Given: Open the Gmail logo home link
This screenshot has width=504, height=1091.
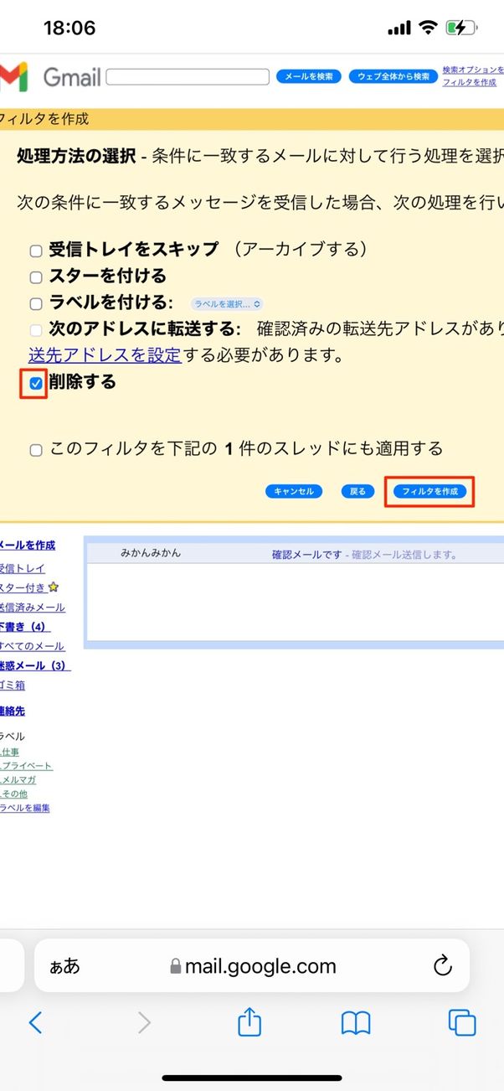Looking at the screenshot, I should click(x=50, y=77).
